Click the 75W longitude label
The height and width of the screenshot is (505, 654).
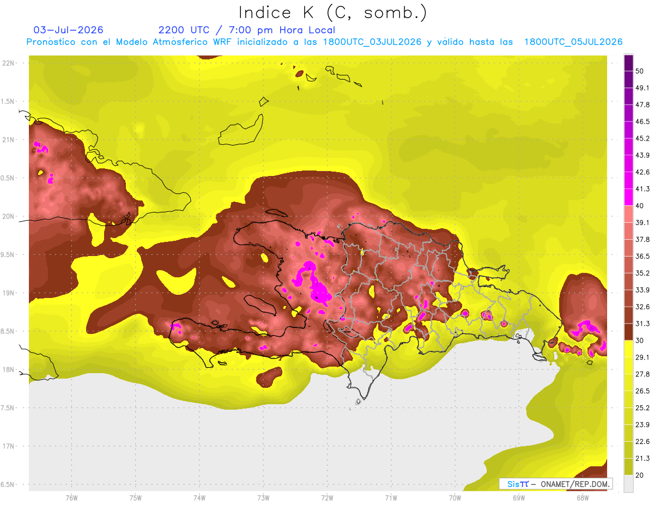(x=136, y=498)
